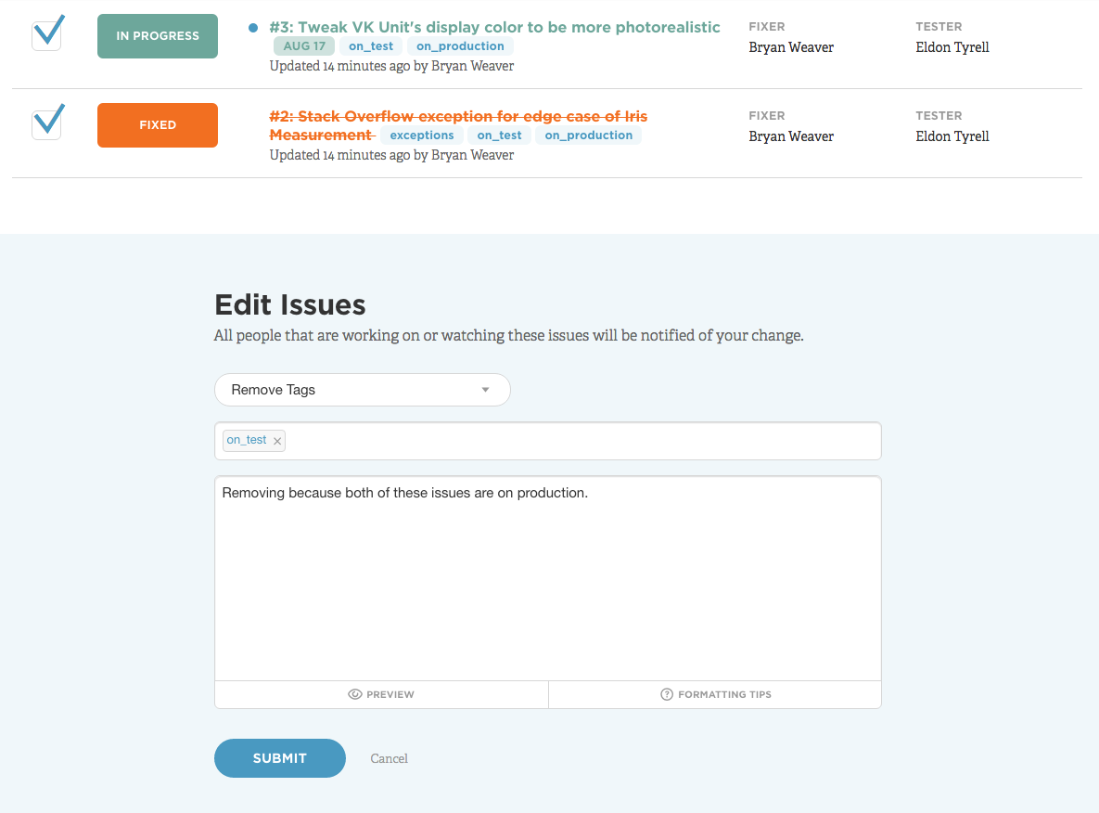This screenshot has height=813, width=1099.
Task: Click inside the comment text area
Action: click(547, 585)
